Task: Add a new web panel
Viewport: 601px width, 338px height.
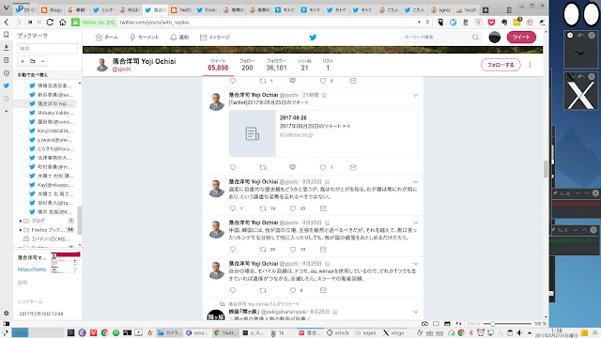Action: [7, 111]
